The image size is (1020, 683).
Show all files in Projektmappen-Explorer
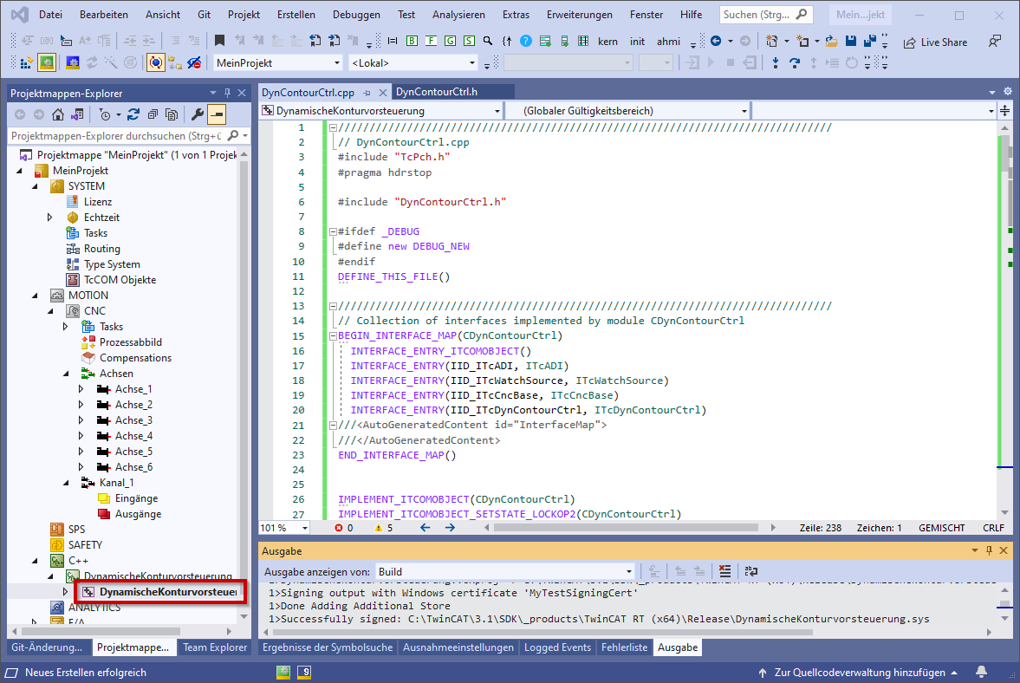172,114
